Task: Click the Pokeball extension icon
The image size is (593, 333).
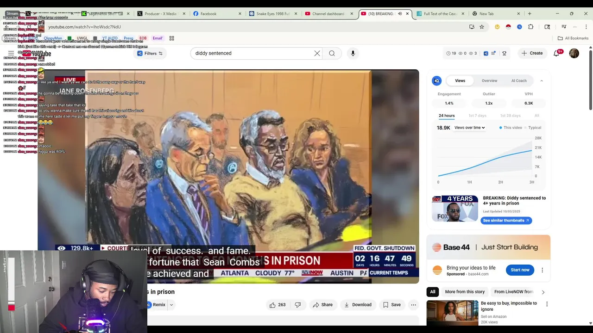Action: 508,27
